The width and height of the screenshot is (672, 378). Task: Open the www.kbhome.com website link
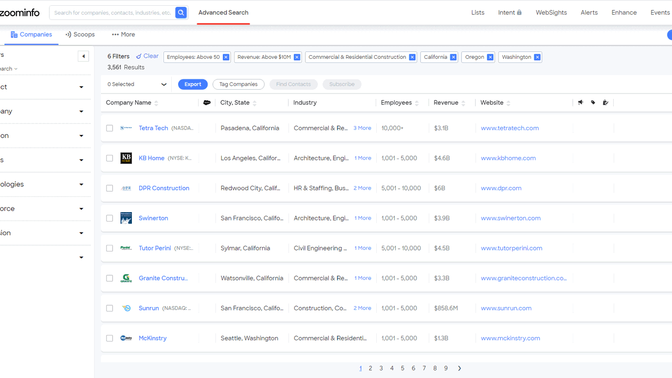click(x=508, y=158)
